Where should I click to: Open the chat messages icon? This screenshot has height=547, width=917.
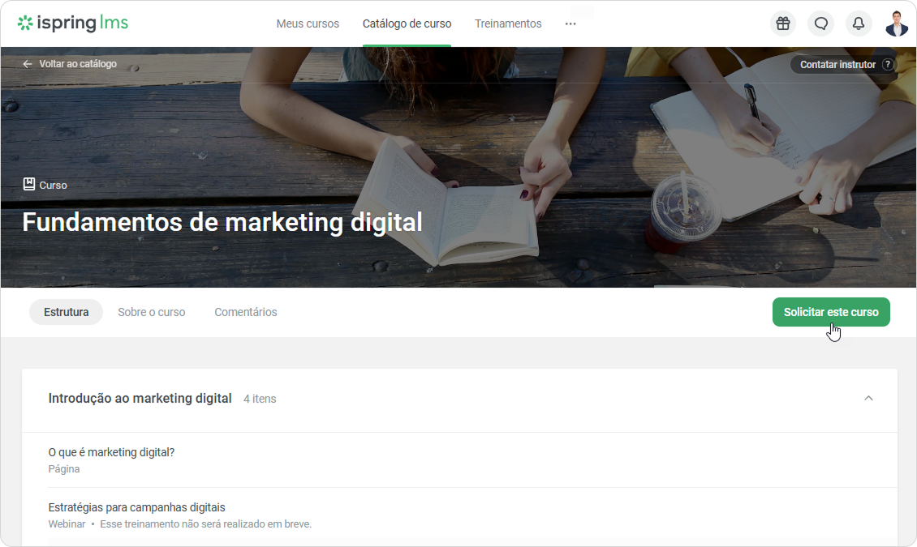click(x=820, y=24)
